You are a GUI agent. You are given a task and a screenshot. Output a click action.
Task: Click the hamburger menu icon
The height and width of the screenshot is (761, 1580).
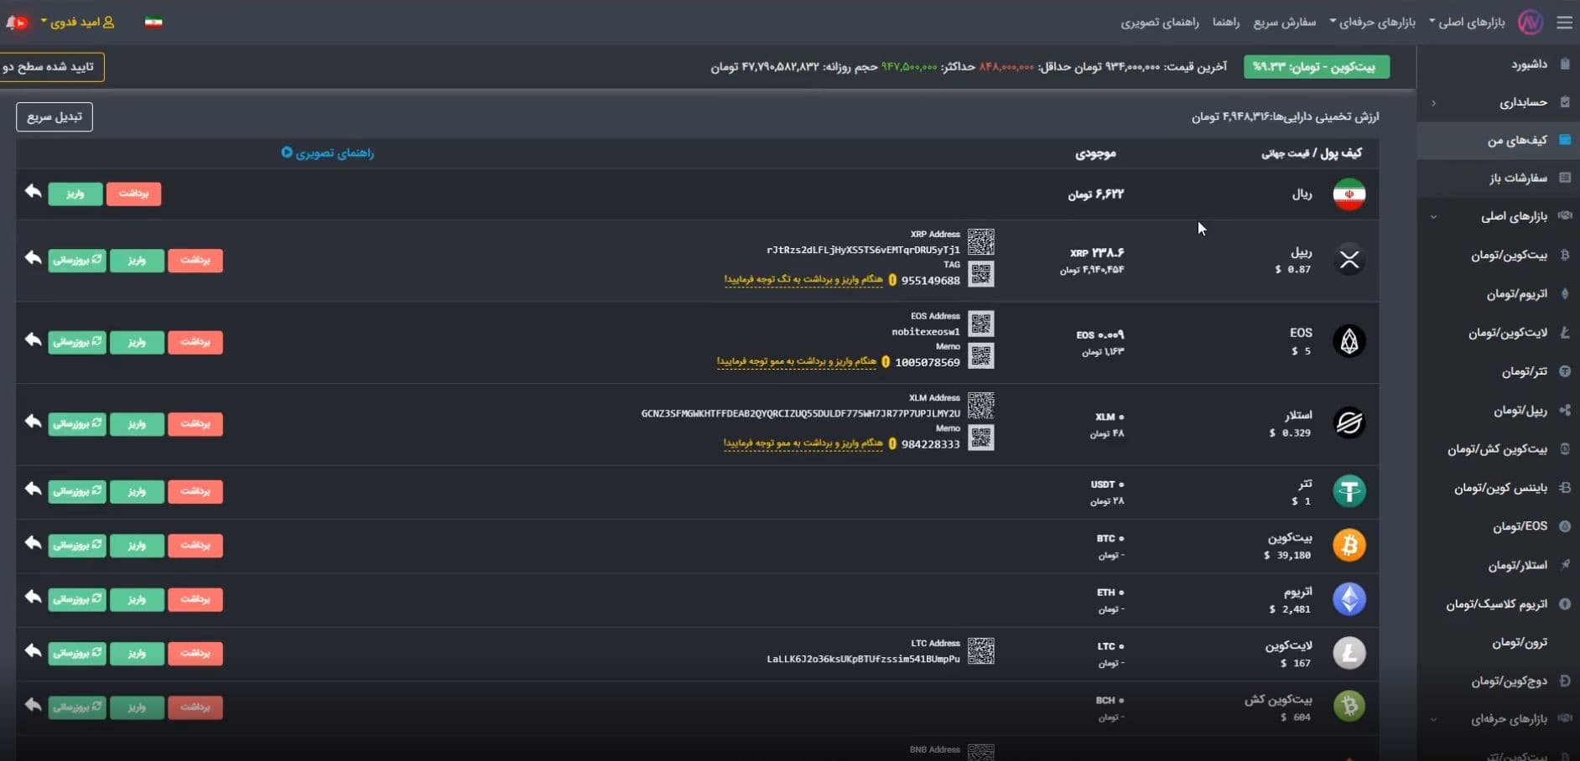click(1564, 23)
